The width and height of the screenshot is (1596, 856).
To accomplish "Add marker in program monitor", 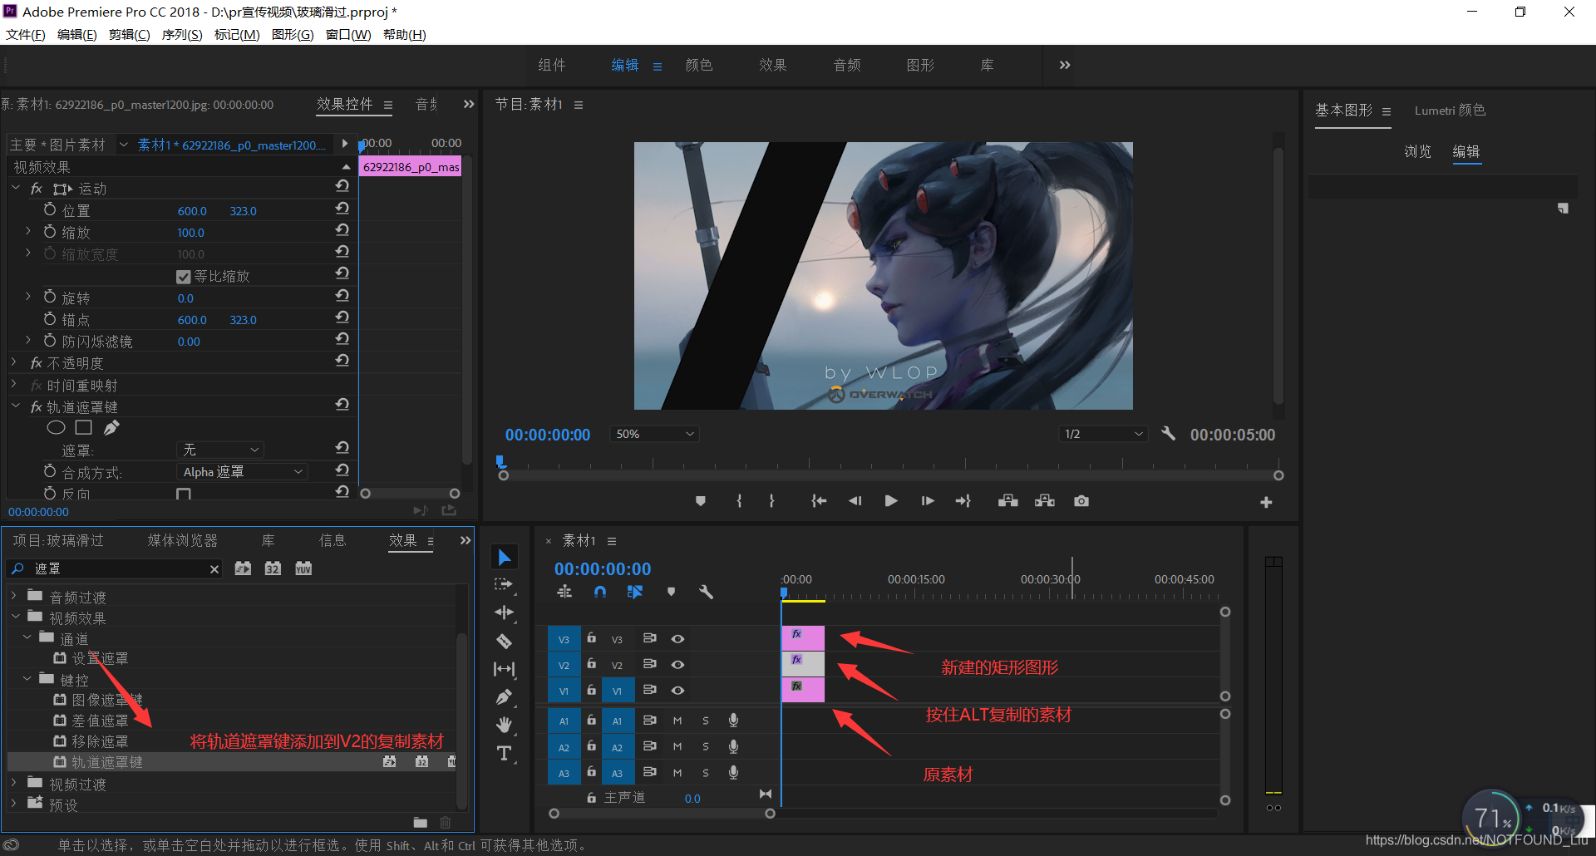I will [x=701, y=501].
